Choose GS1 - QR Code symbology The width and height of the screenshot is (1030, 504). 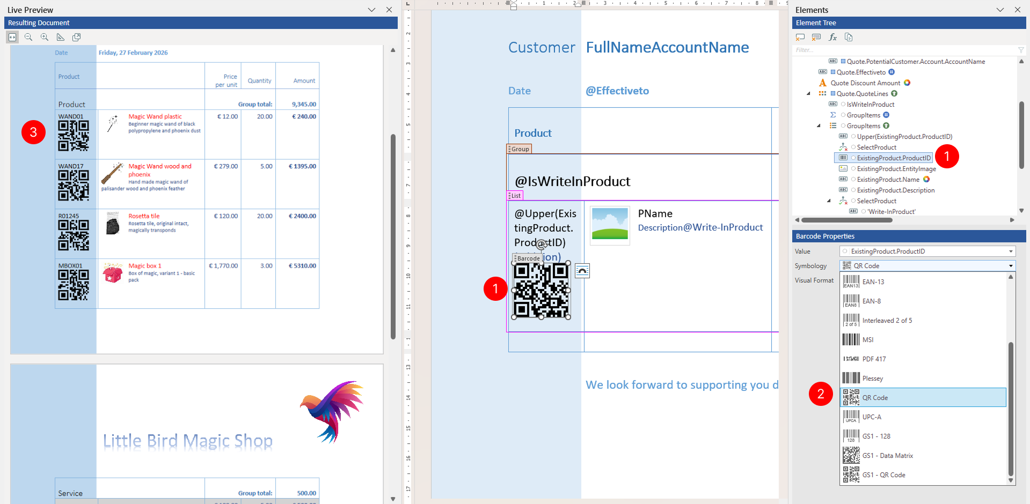coord(923,475)
